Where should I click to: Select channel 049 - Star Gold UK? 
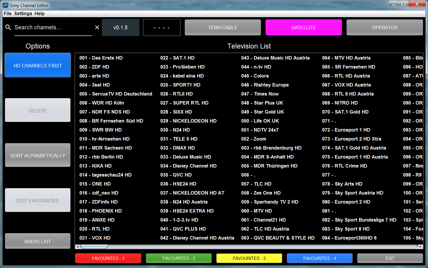click(262, 112)
